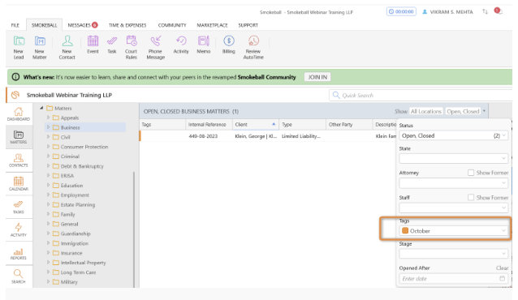Open the Tags dropdown showing October
Image resolution: width=518 pixels, height=300 pixels.
454,231
